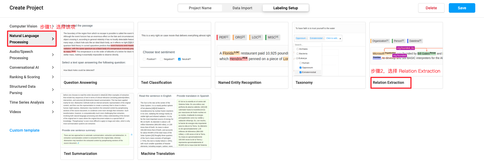Viewport: 484px width, 167px height.
Task: Click the Ranking & Scoring chevron icon
Action: (53, 77)
